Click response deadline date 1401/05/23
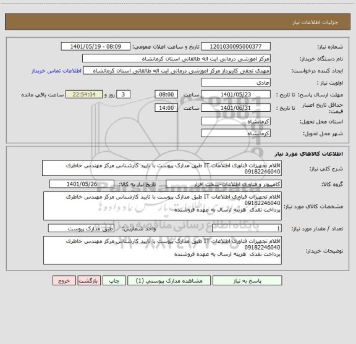The height and width of the screenshot is (344, 356). click(235, 94)
